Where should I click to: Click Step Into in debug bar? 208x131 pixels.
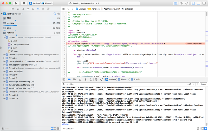pyautogui.click(x=85, y=80)
